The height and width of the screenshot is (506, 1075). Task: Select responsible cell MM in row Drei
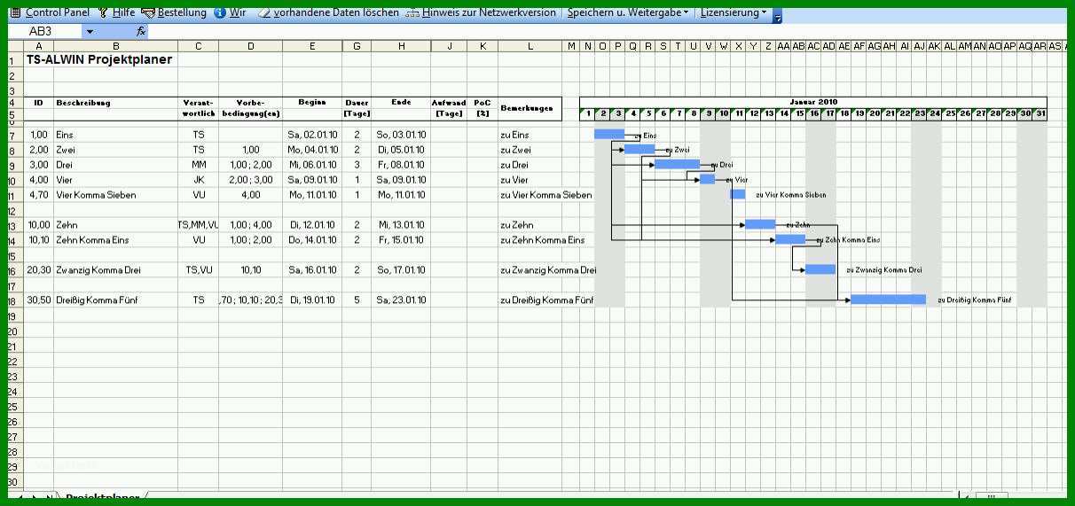coord(198,165)
